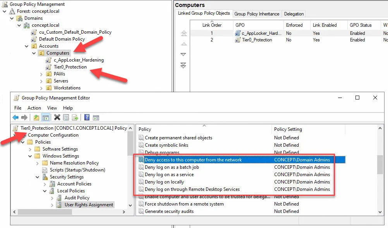Click the Show/Hide Action Pane icon
Image resolution: width=388 pixels, height=228 pixels.
tap(96, 118)
